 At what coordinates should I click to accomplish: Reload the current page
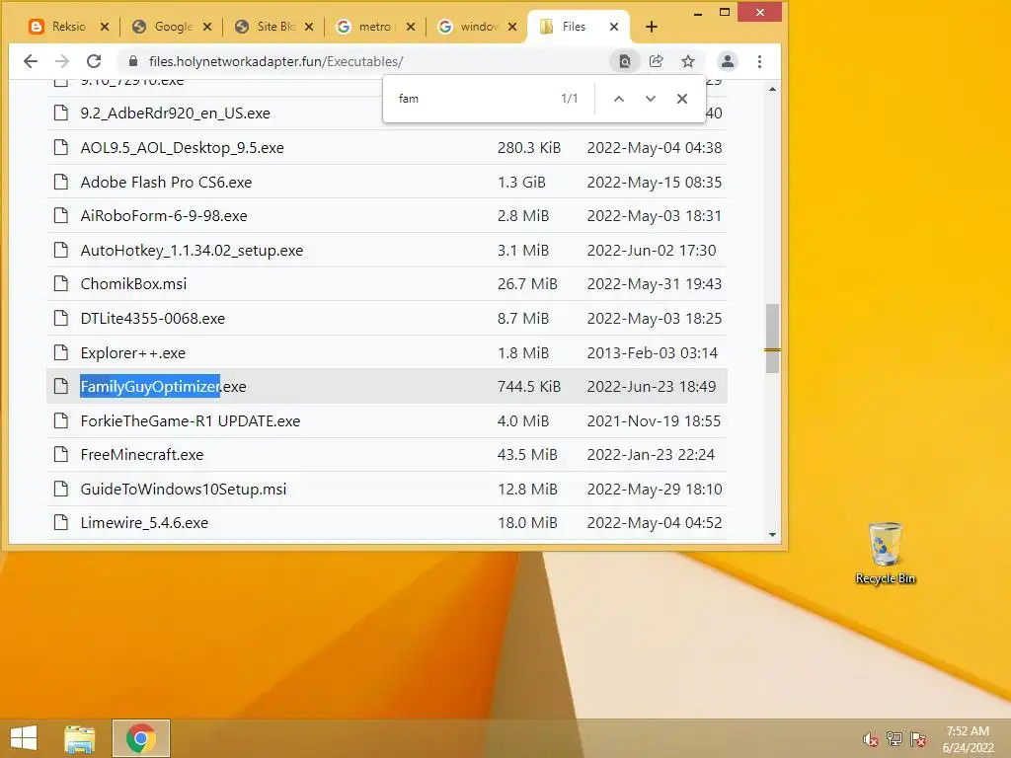coord(94,61)
